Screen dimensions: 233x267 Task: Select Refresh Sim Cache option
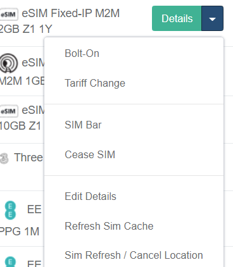(109, 226)
